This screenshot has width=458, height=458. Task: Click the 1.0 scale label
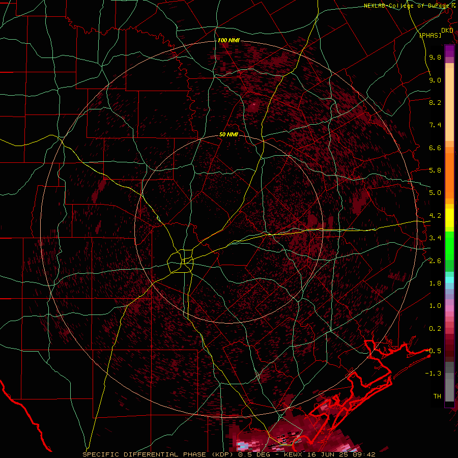point(435,306)
